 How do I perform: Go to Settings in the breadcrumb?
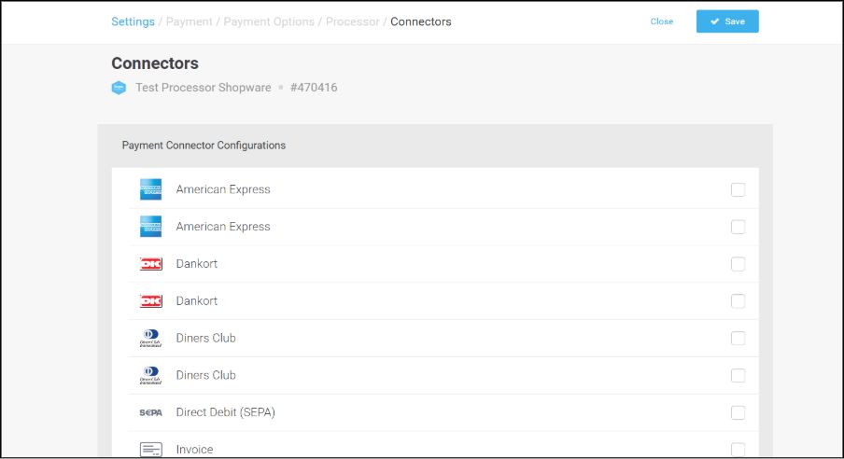coord(133,21)
